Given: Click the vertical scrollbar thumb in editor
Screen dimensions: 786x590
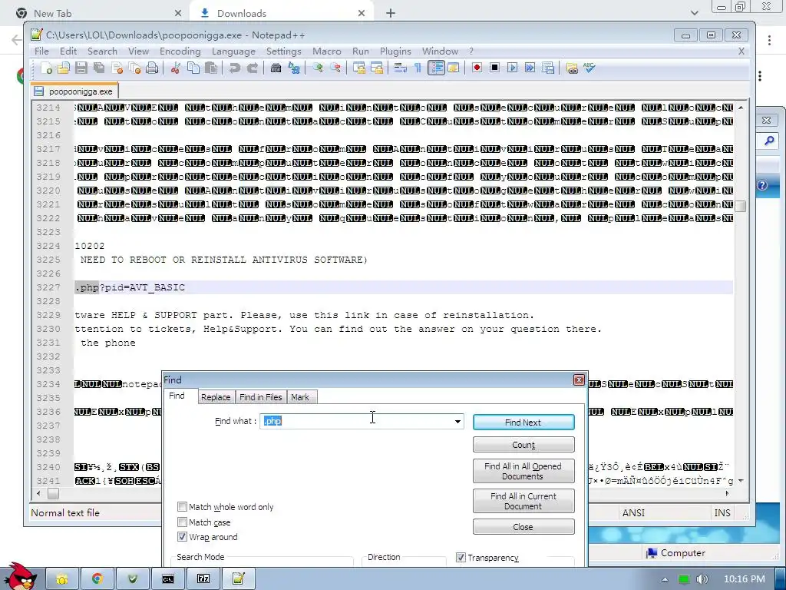Looking at the screenshot, I should pyautogui.click(x=741, y=206).
